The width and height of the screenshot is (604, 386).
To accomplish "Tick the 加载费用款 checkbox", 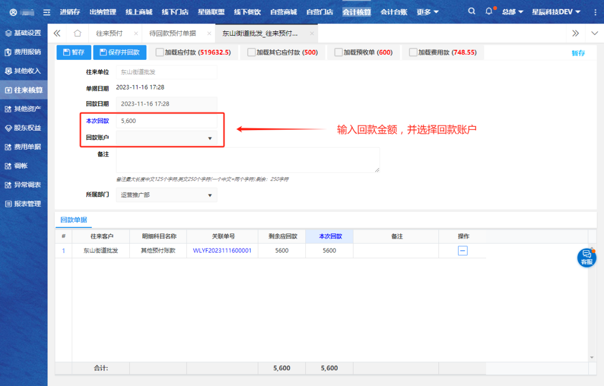I will click(413, 53).
